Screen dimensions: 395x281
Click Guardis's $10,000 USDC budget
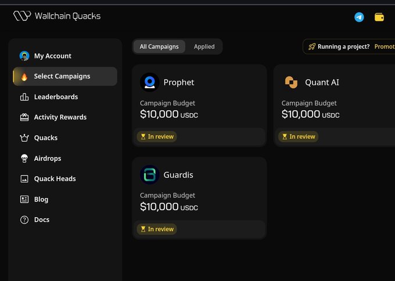pos(169,207)
